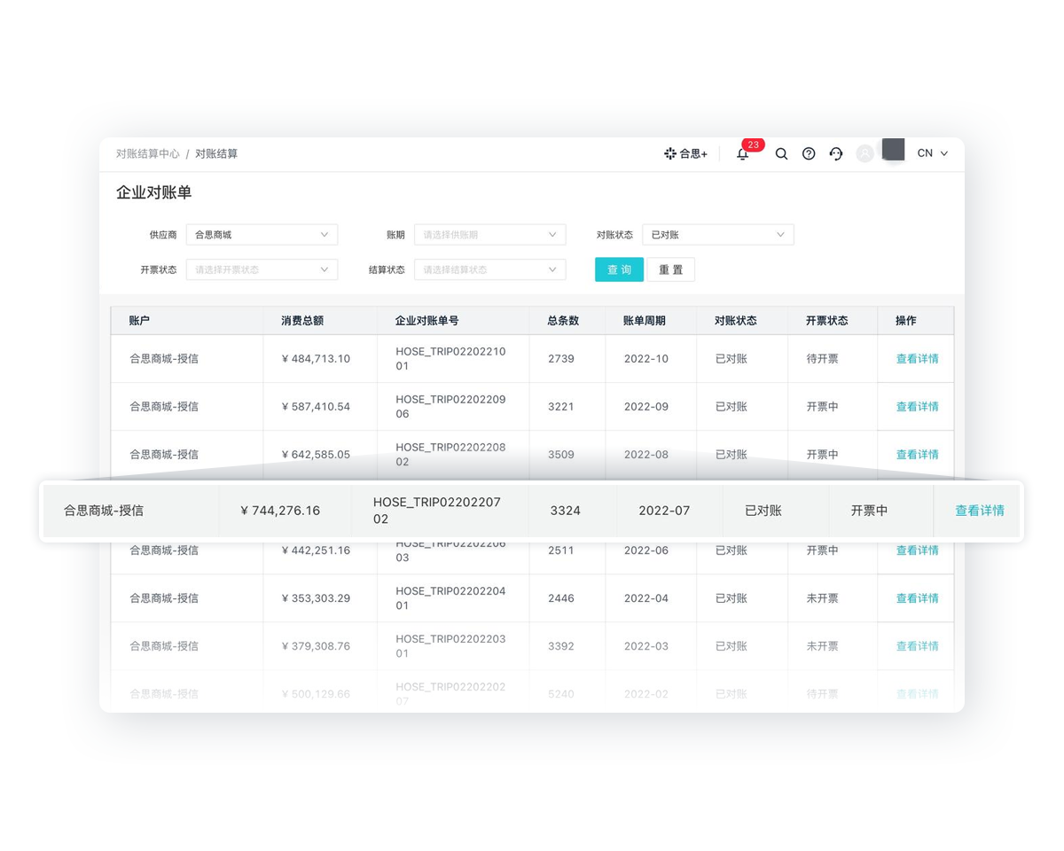Go to 对账结算中心 breadcrumb
The image size is (1064, 851).
147,153
